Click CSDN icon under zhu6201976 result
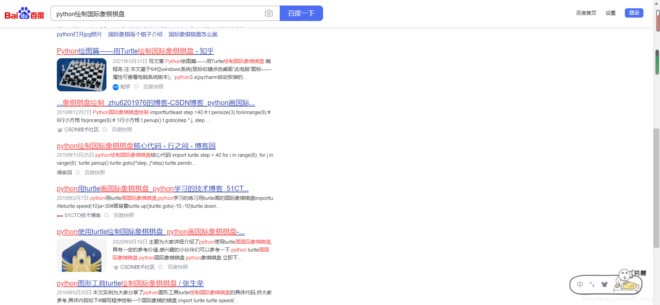The height and width of the screenshot is (305, 660). pos(60,130)
